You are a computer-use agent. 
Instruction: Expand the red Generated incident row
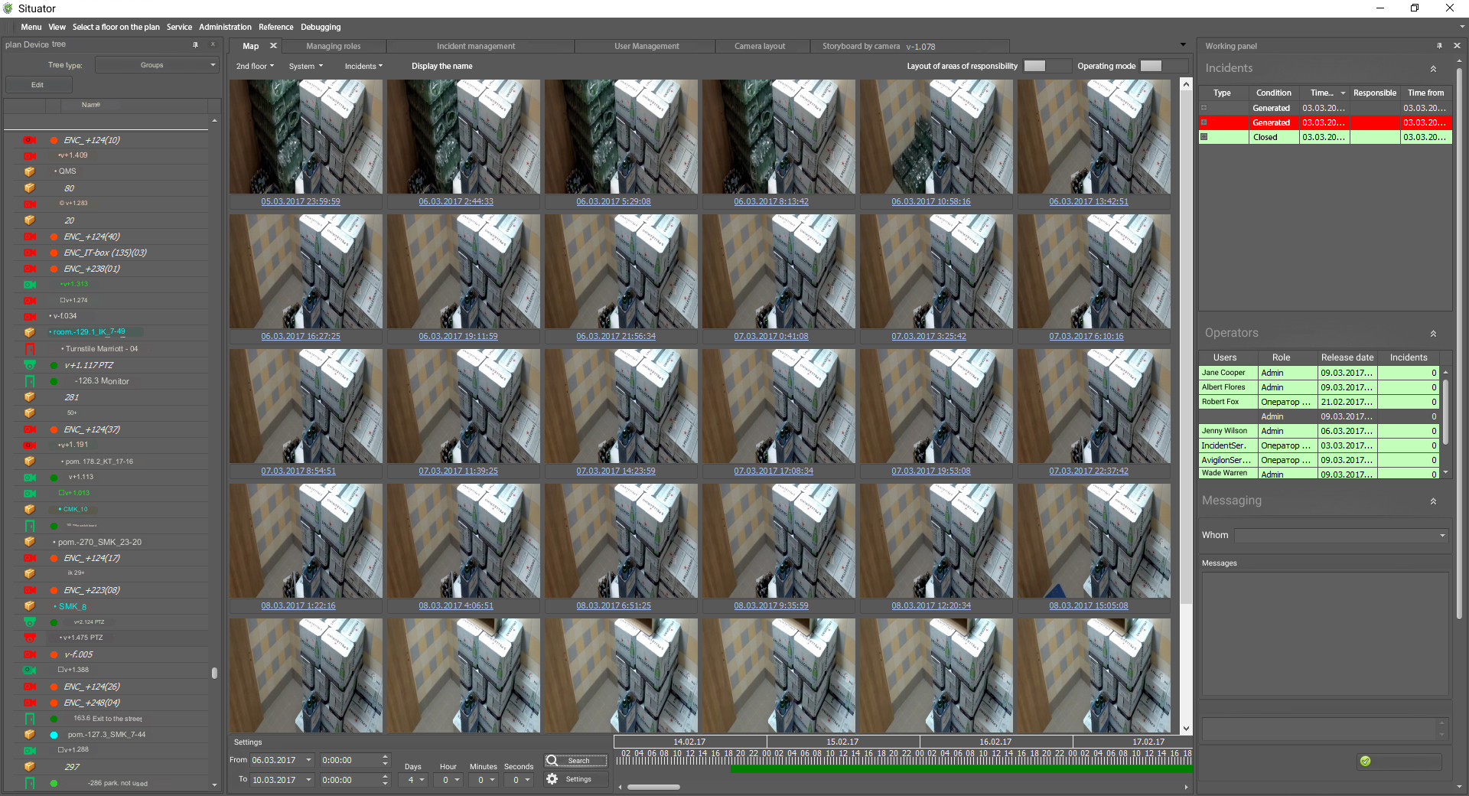tap(1204, 122)
